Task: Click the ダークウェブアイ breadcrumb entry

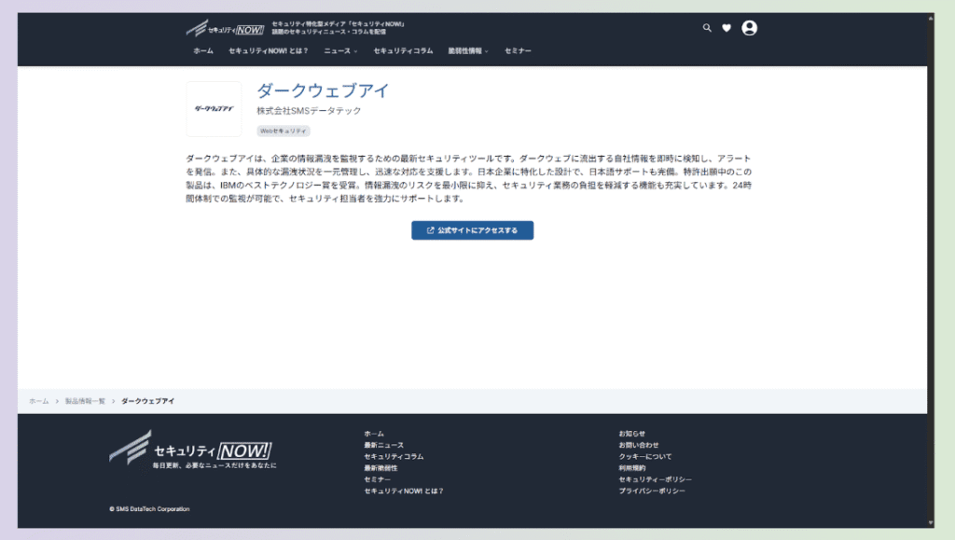Action: 148,401
